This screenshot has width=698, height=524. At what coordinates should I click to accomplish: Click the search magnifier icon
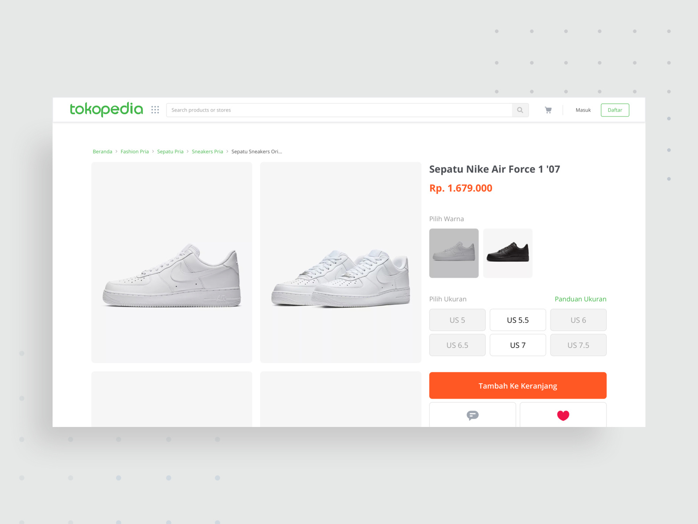[520, 110]
